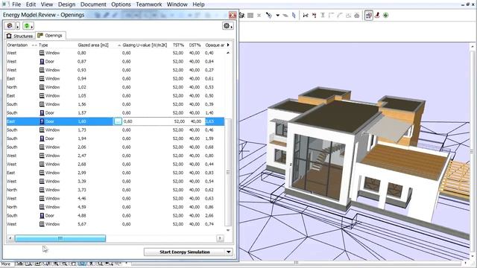Expand the Start Energy Simulation dropdown arrow
The image size is (477, 268).
(x=229, y=252)
